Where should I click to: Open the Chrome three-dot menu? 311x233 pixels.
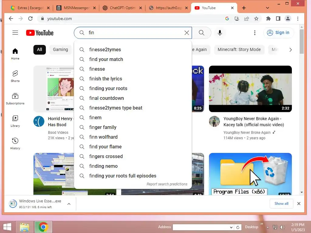coord(298,19)
